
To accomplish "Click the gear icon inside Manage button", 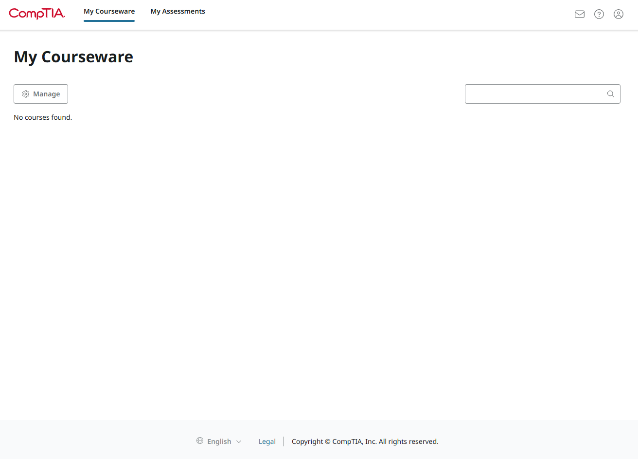I will tap(26, 94).
